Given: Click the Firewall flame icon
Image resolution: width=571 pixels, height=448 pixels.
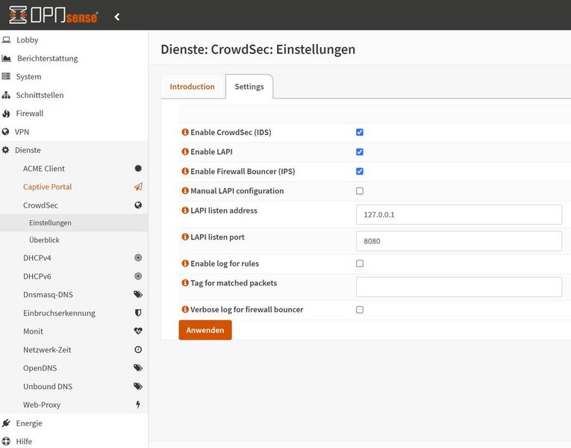Looking at the screenshot, I should tap(6, 113).
